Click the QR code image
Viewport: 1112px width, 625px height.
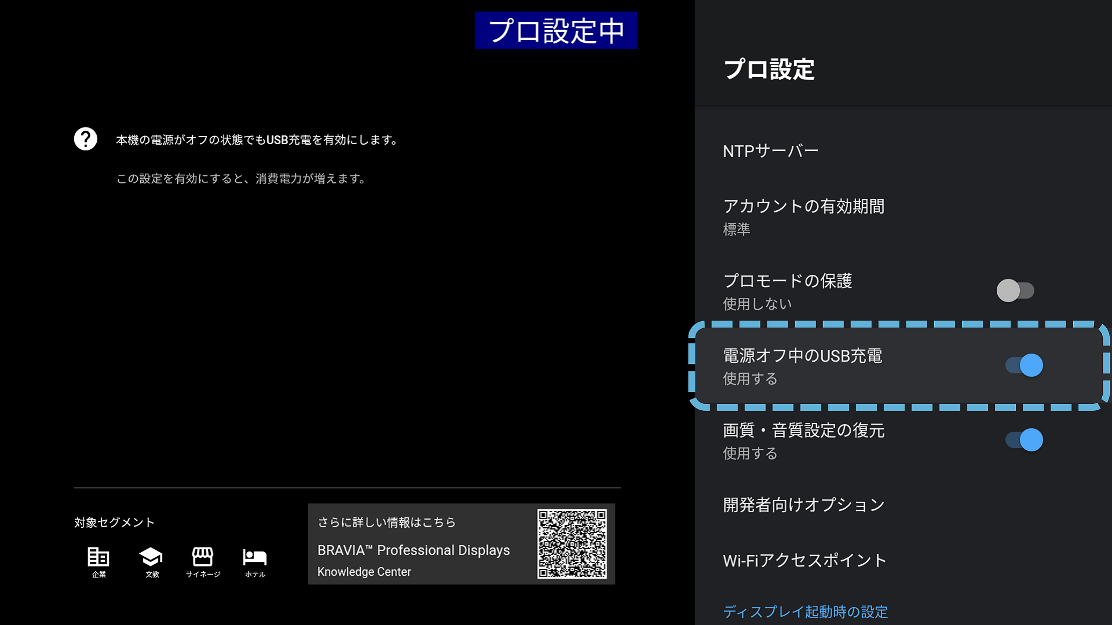click(572, 543)
